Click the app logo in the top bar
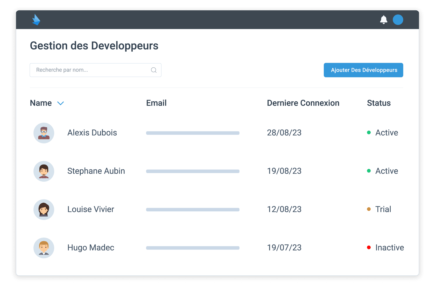Screen dimensions: 435x286 coord(36,20)
